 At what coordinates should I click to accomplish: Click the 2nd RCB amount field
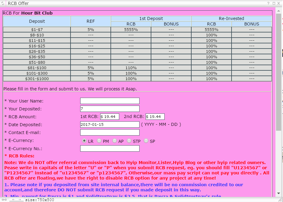click(155, 117)
